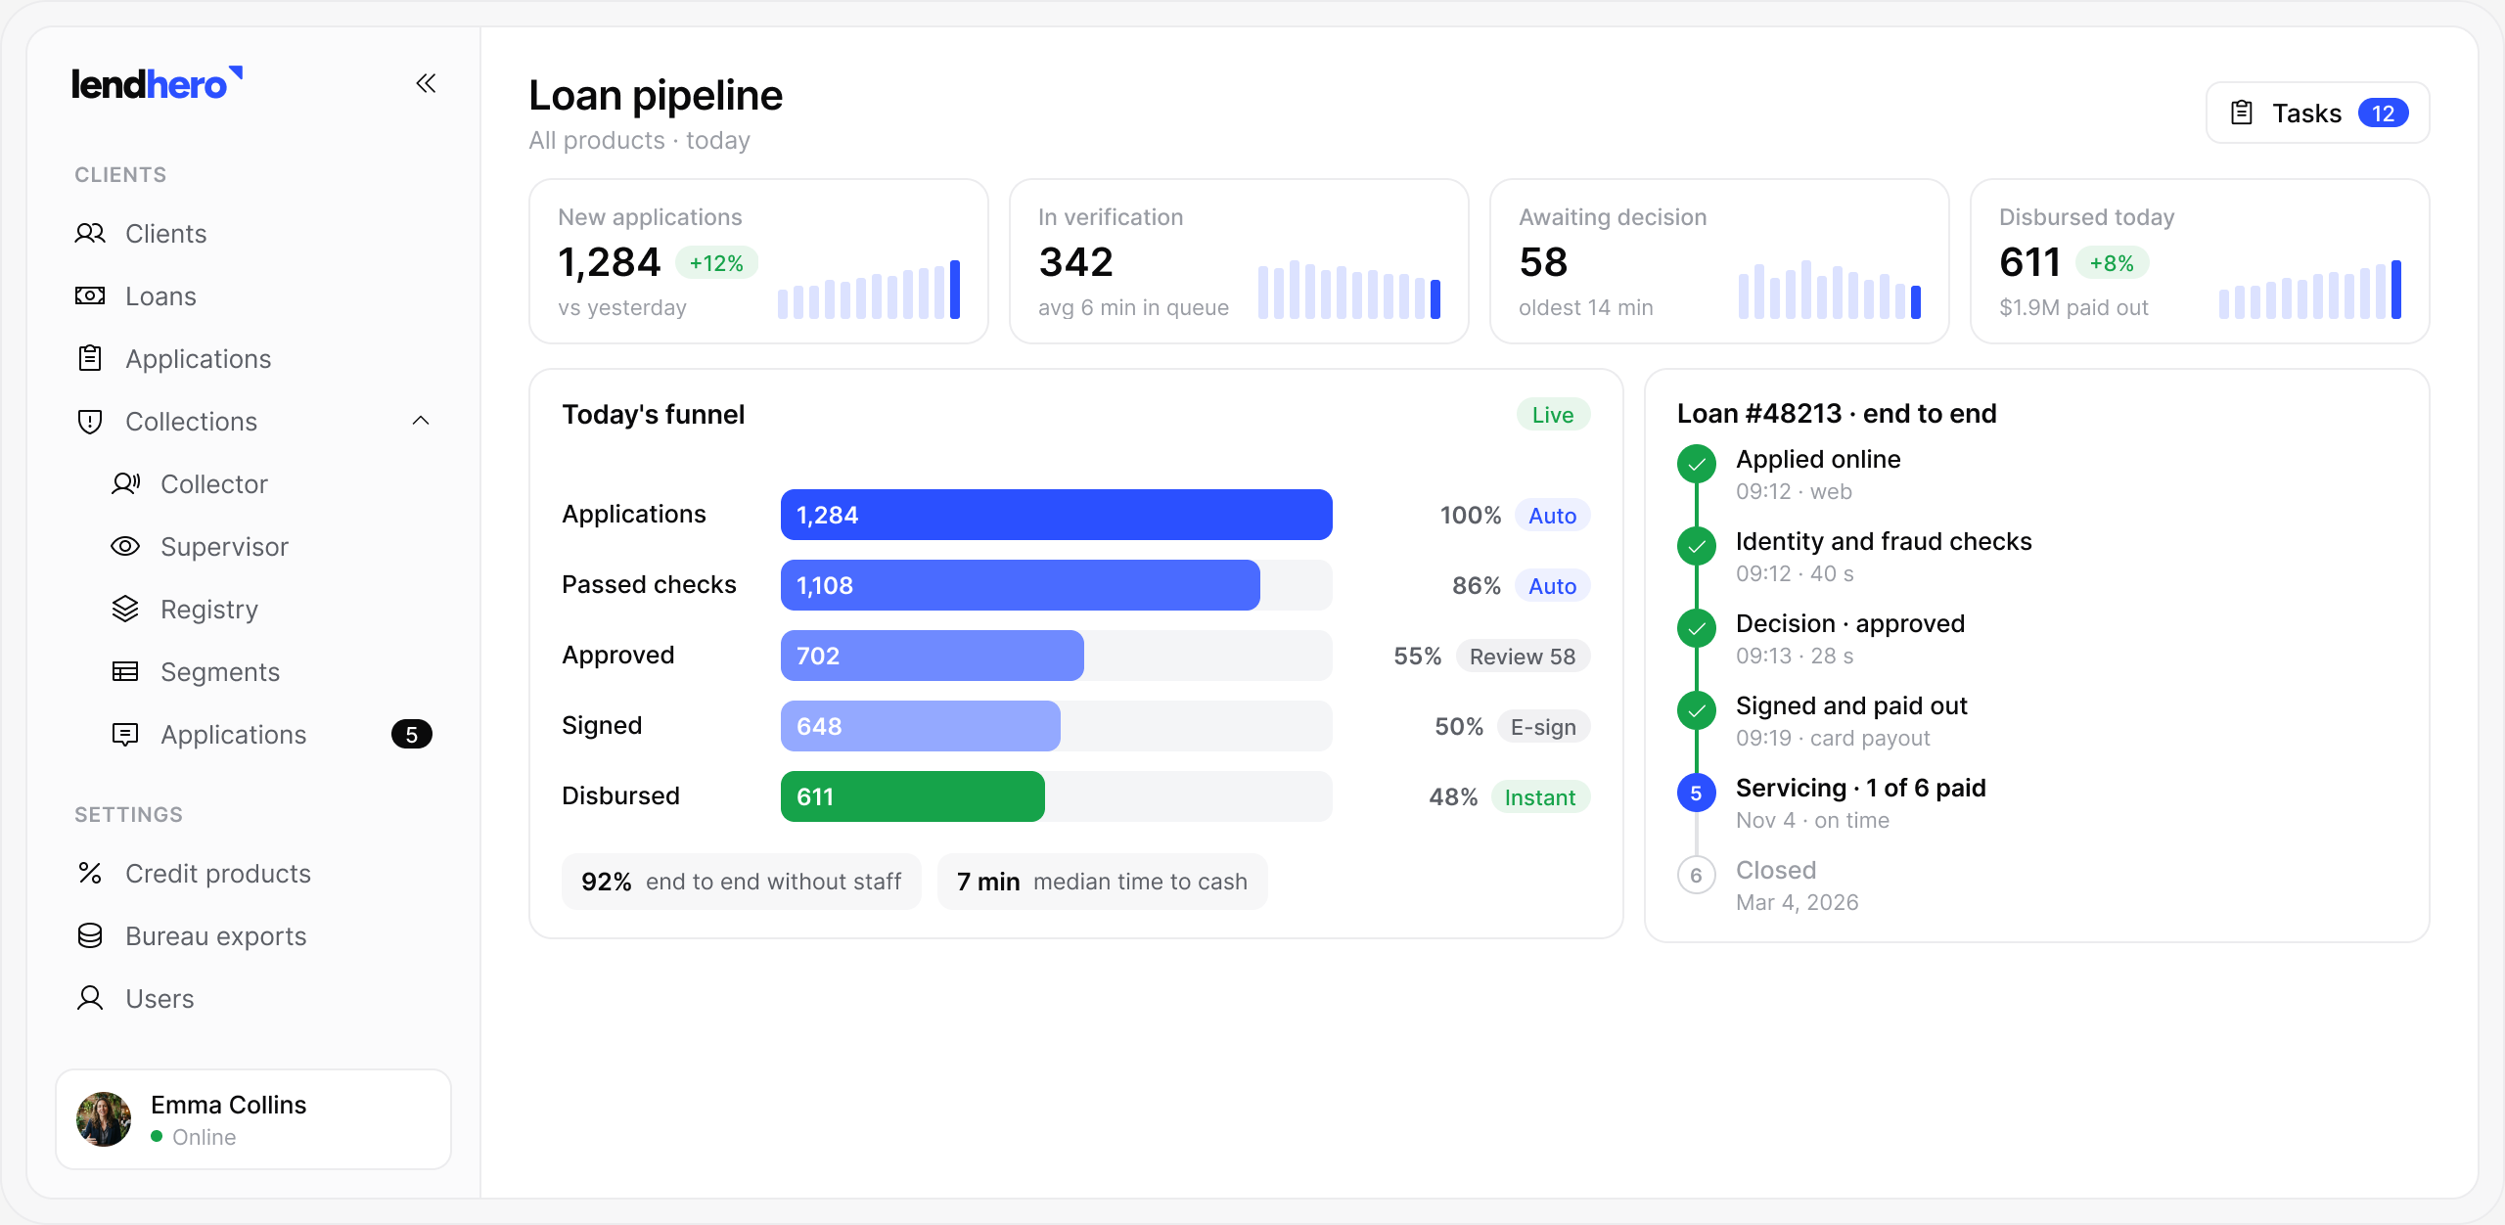2505x1225 pixels.
Task: Open the Tasks button
Action: pyautogui.click(x=2318, y=113)
